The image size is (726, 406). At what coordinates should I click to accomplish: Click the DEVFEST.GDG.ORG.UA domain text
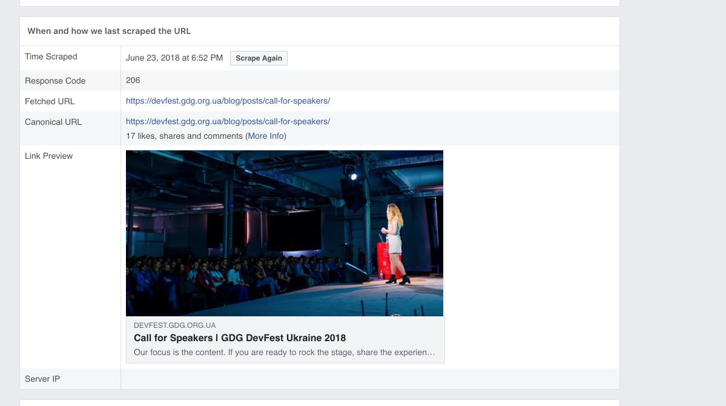(174, 325)
